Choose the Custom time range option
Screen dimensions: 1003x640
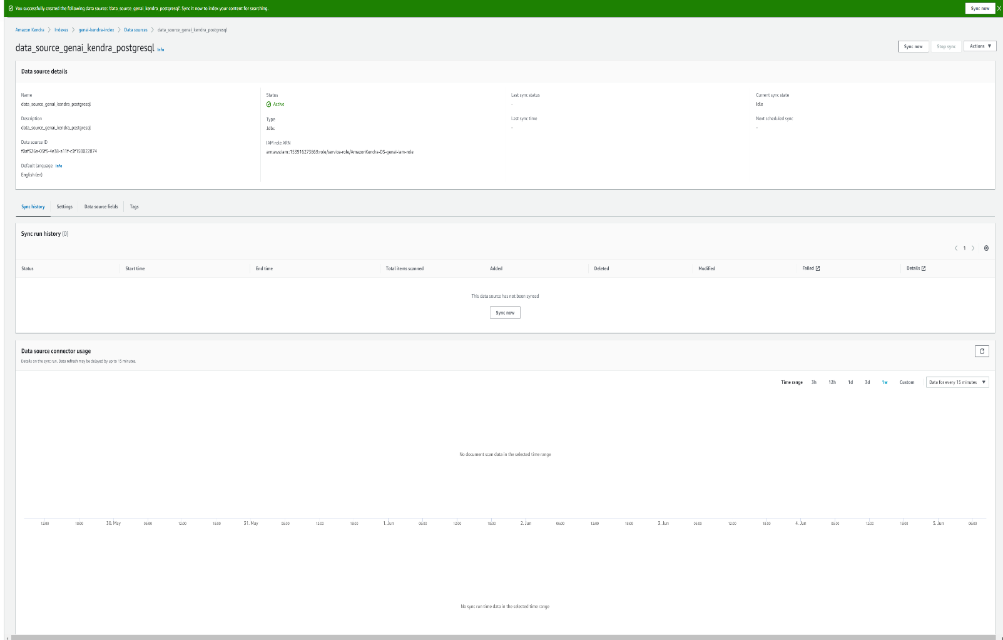pyautogui.click(x=907, y=382)
